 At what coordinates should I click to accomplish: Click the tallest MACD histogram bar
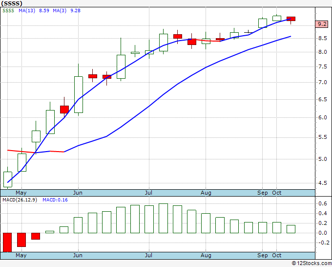(163, 218)
